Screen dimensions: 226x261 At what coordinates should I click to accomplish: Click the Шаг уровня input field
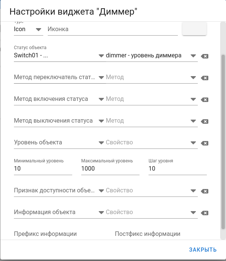coord(177,169)
